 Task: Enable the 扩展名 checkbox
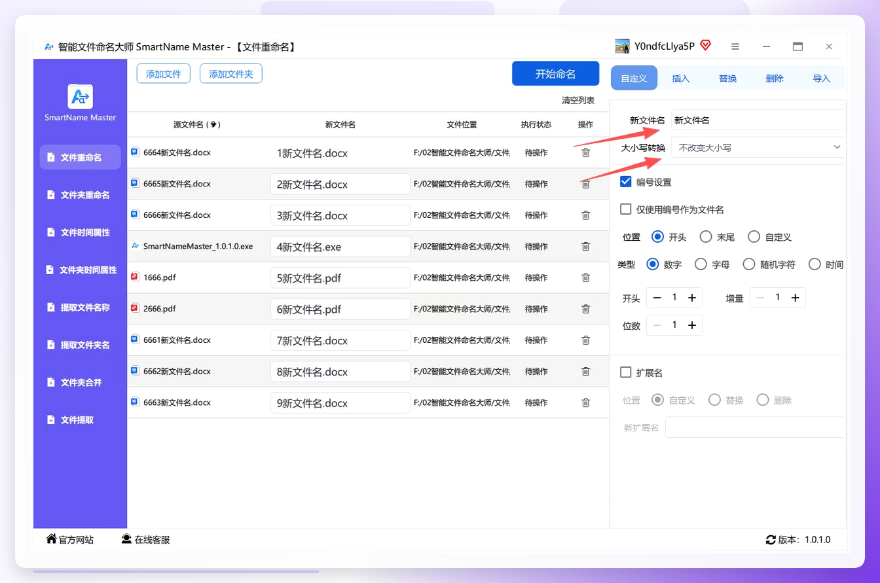(x=625, y=372)
